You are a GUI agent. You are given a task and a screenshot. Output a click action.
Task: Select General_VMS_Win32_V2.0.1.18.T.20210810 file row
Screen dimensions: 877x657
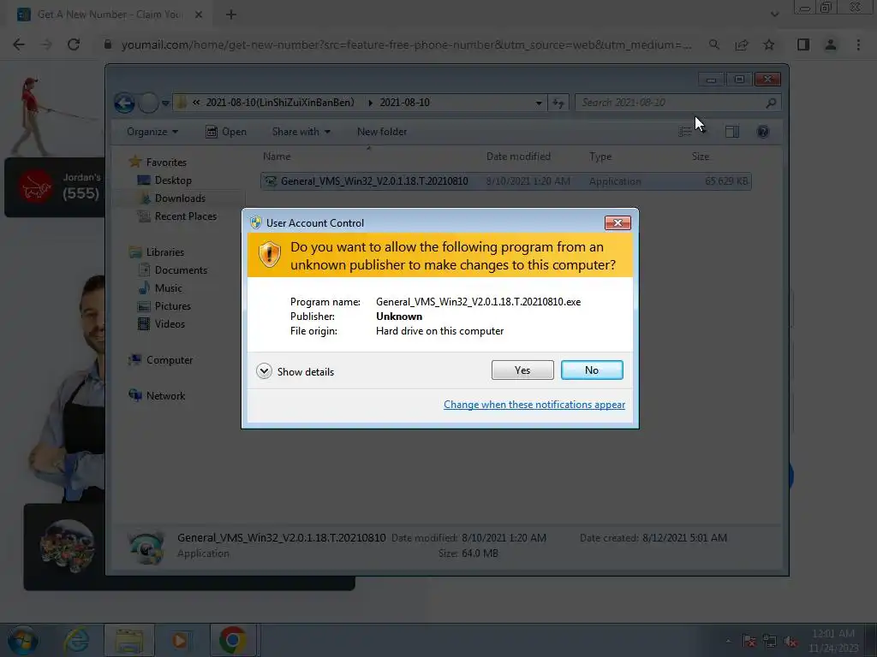point(505,181)
